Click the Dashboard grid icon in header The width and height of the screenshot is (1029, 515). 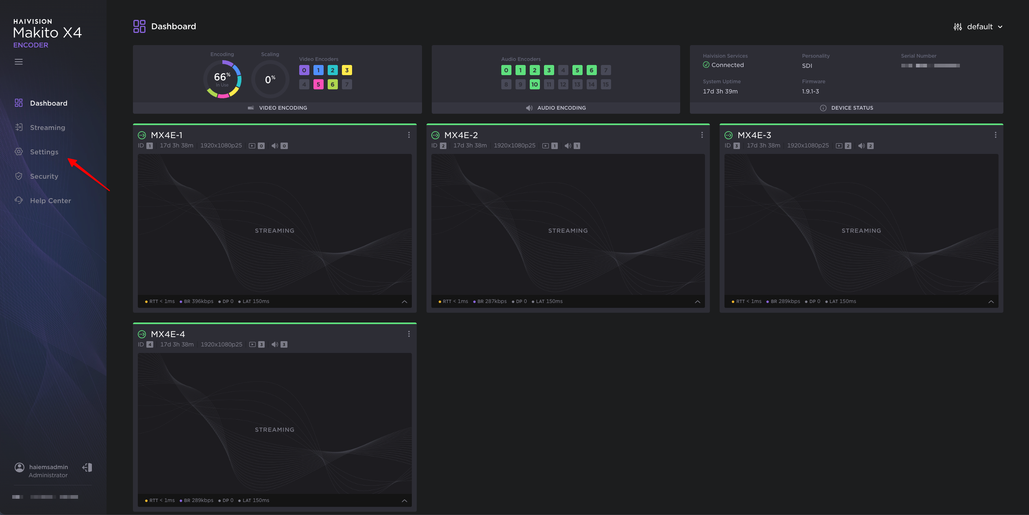(139, 26)
